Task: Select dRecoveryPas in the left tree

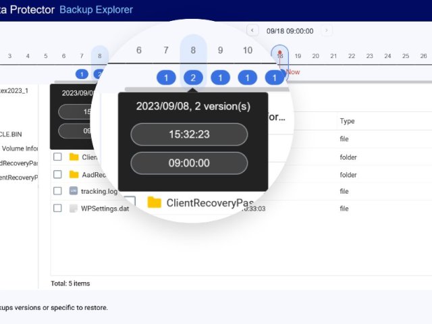Action: [x=19, y=163]
